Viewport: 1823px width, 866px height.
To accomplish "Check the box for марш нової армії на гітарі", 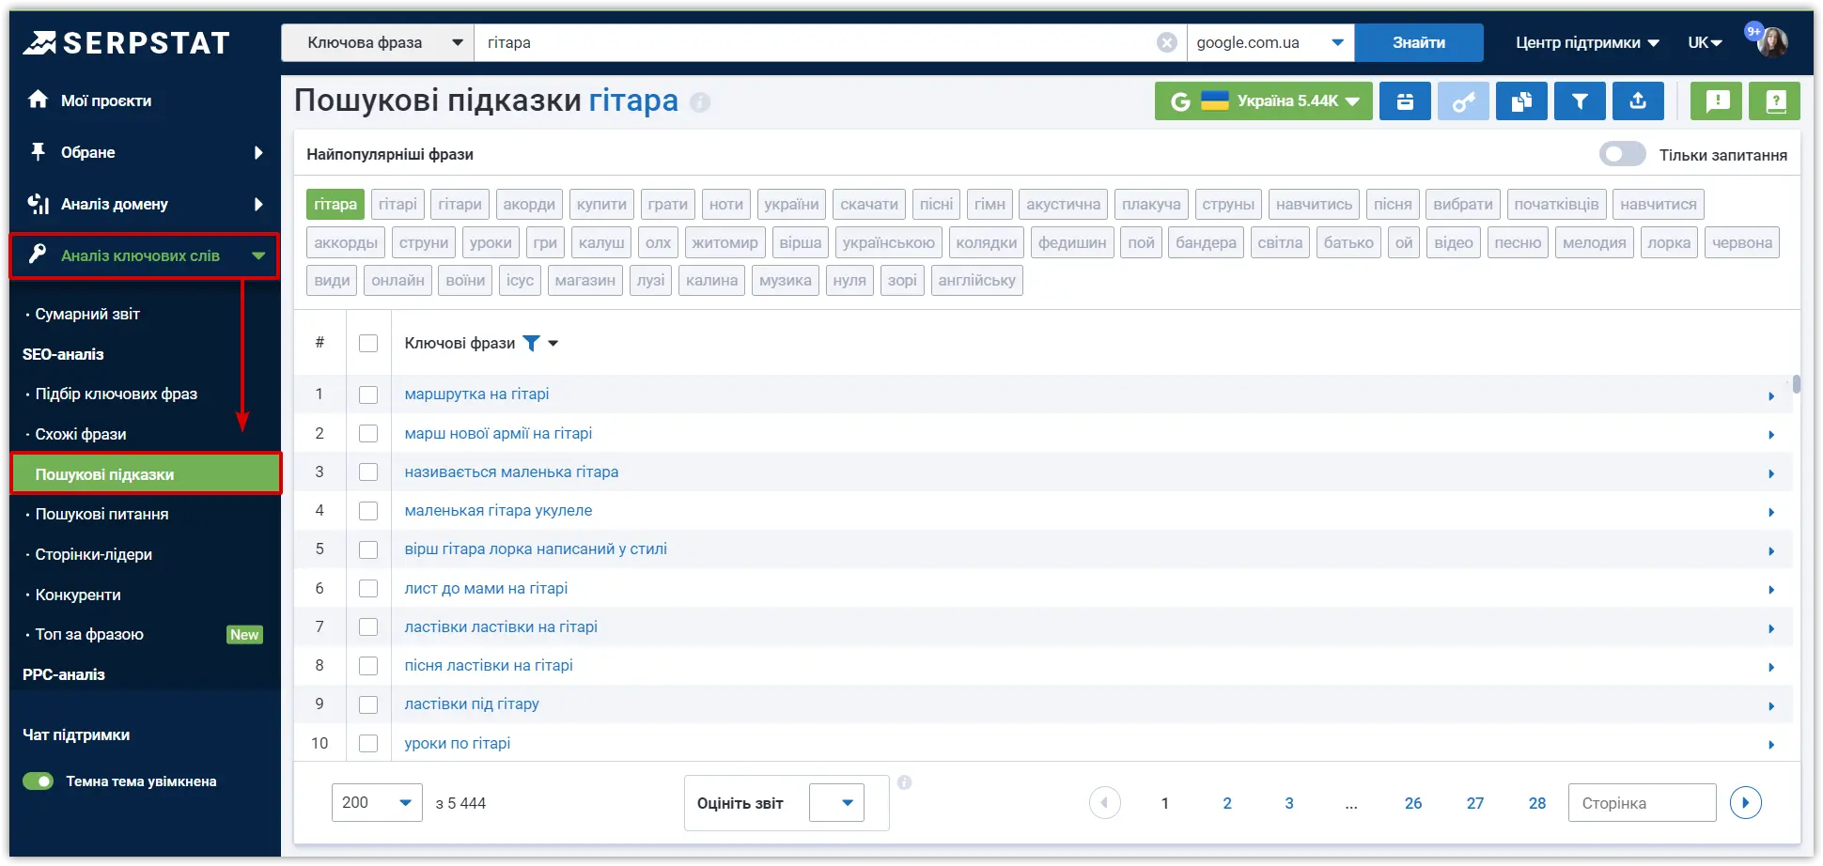I will (x=368, y=433).
